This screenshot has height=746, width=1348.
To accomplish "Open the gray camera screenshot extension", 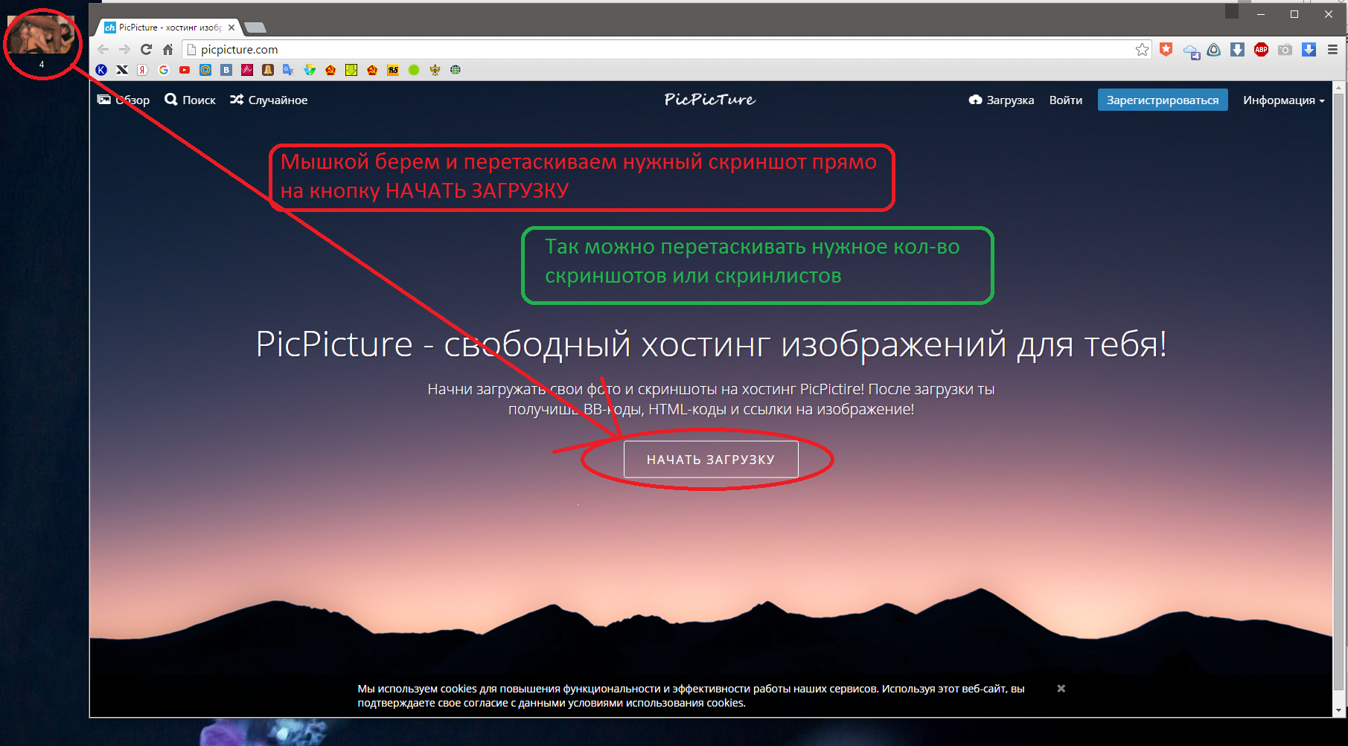I will tap(1285, 50).
